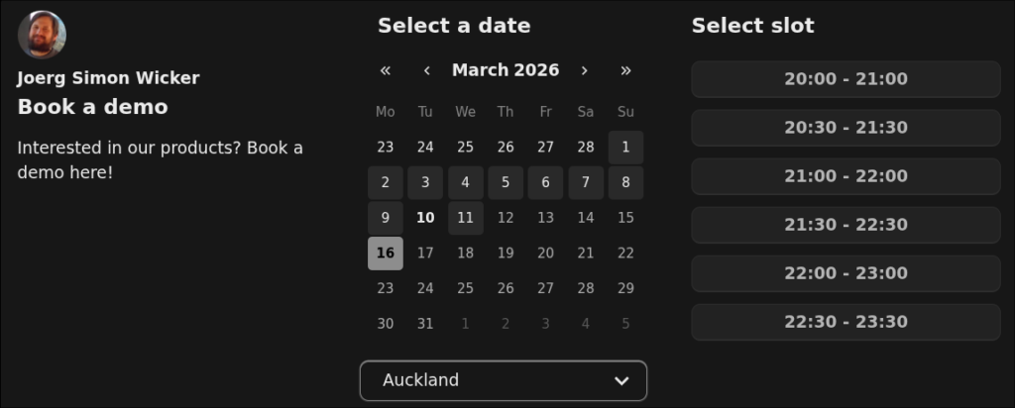Click Joerg Simon Wicker's avatar photo
The height and width of the screenshot is (408, 1015).
[42, 35]
